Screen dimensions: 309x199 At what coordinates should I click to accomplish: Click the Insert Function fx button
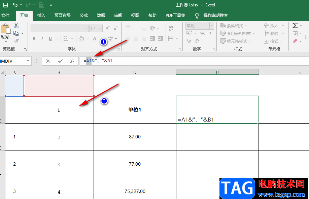click(x=72, y=61)
